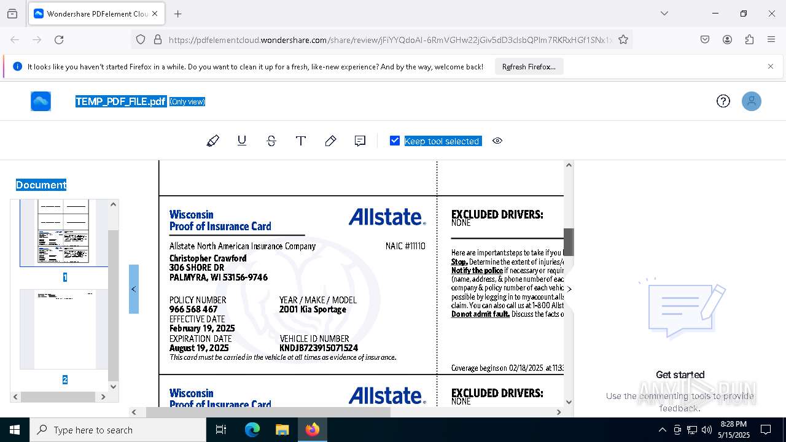Viewport: 786px width, 442px height.
Task: Open Microsoft Edge from the taskbar
Action: (252, 430)
